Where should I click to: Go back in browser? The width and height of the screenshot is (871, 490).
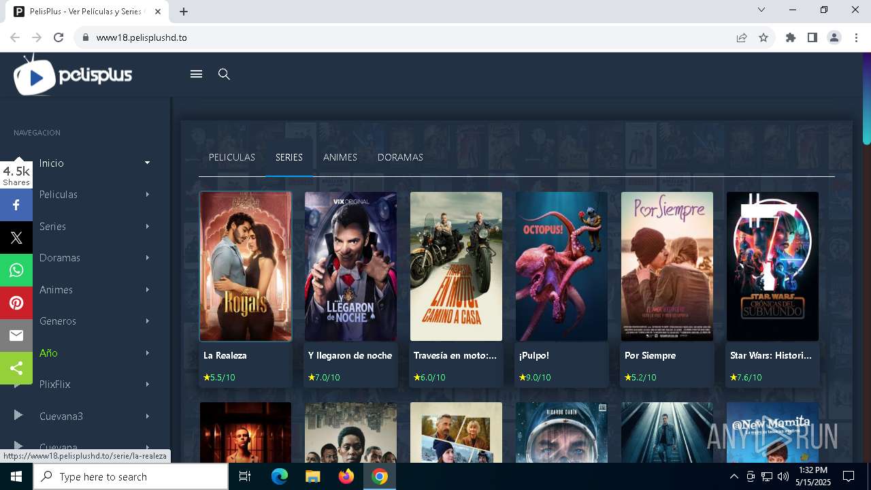pos(15,37)
